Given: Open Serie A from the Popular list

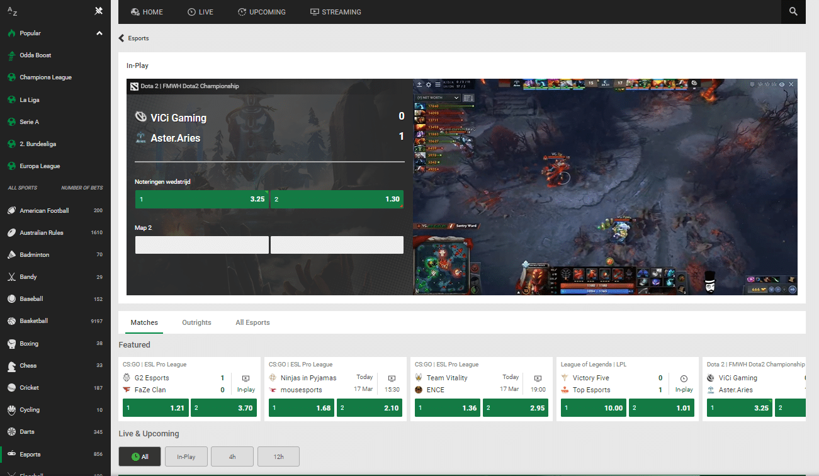Looking at the screenshot, I should pos(29,122).
